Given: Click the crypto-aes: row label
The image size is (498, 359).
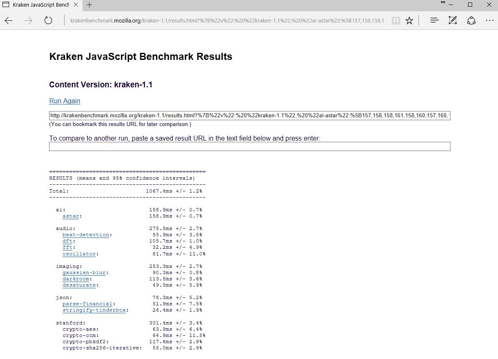Looking at the screenshot, I should (x=81, y=329).
